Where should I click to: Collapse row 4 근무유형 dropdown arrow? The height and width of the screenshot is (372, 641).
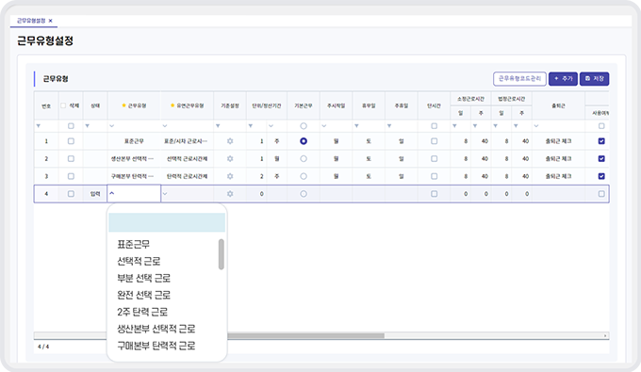(x=112, y=194)
